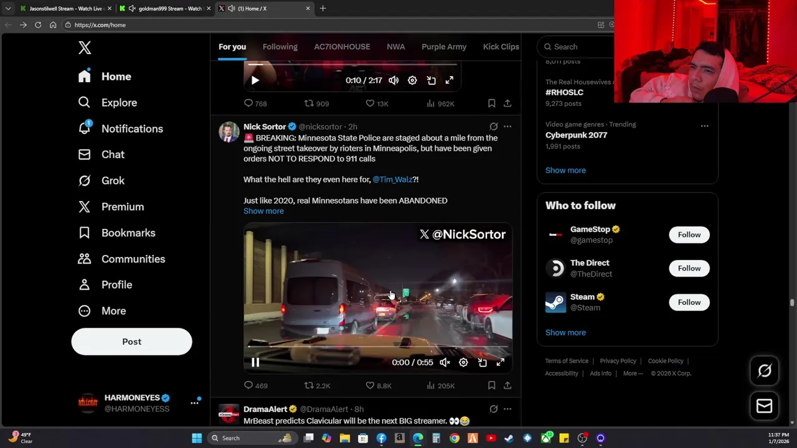Open more options on Nick Sortor post
Image resolution: width=797 pixels, height=448 pixels.
tap(507, 126)
